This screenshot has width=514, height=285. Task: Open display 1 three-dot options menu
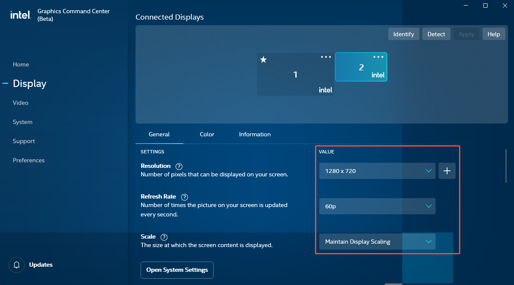[326, 57]
